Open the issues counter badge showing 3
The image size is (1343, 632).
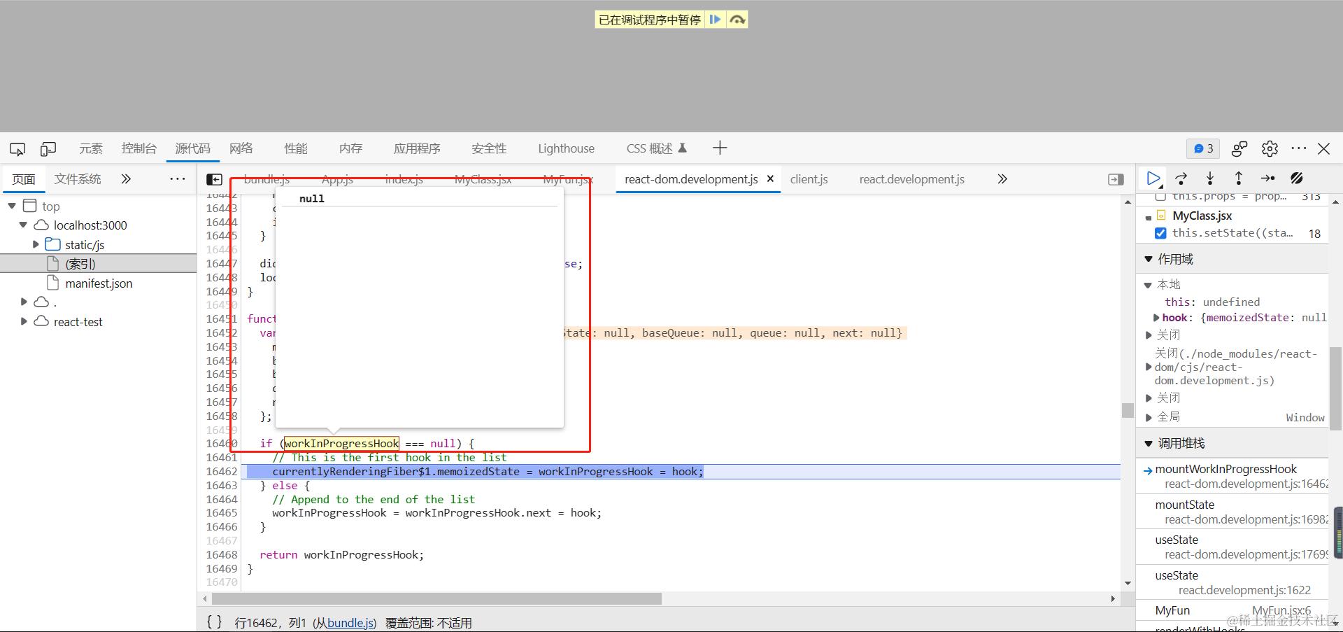click(x=1203, y=148)
